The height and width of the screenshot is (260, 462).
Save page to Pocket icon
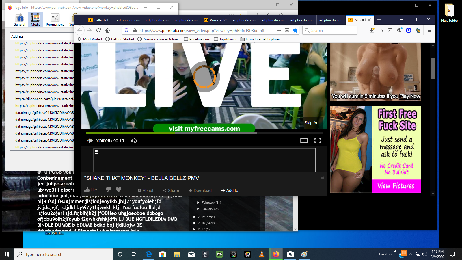287,30
